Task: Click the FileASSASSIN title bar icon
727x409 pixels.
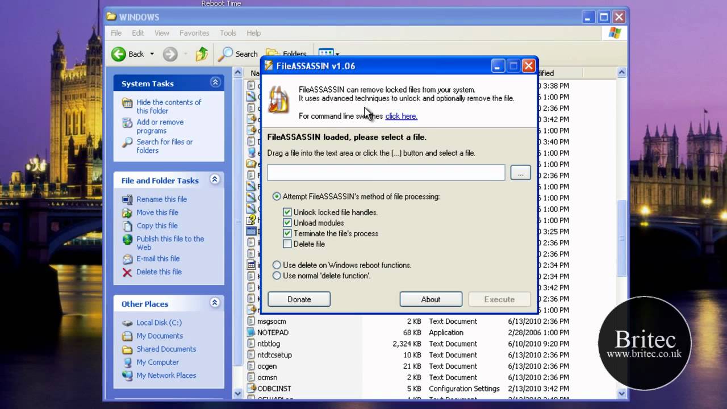Action: pyautogui.click(x=269, y=66)
